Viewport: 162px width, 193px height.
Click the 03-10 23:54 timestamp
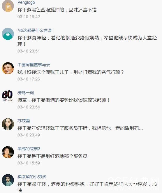[29, 107]
